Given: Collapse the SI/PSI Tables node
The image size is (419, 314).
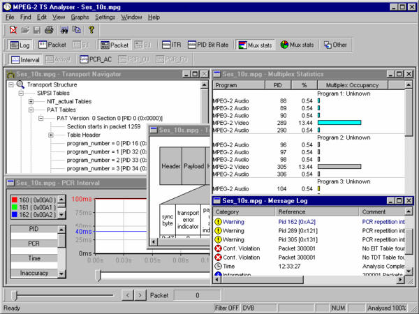Looking at the screenshot, I should pos(22,93).
